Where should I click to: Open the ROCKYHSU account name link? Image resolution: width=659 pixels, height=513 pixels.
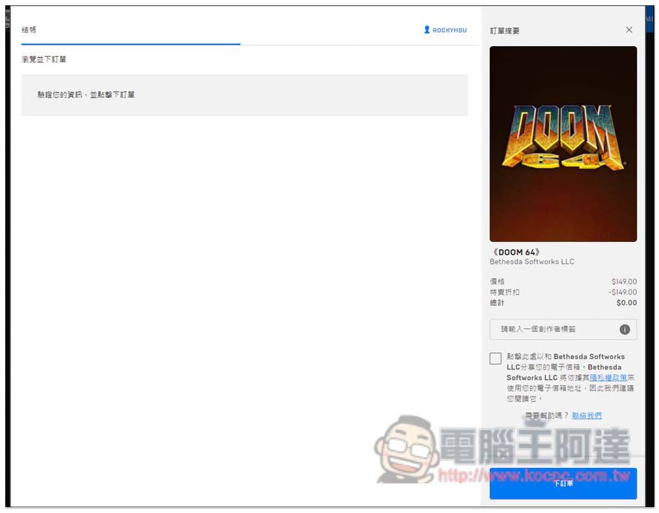[x=449, y=30]
